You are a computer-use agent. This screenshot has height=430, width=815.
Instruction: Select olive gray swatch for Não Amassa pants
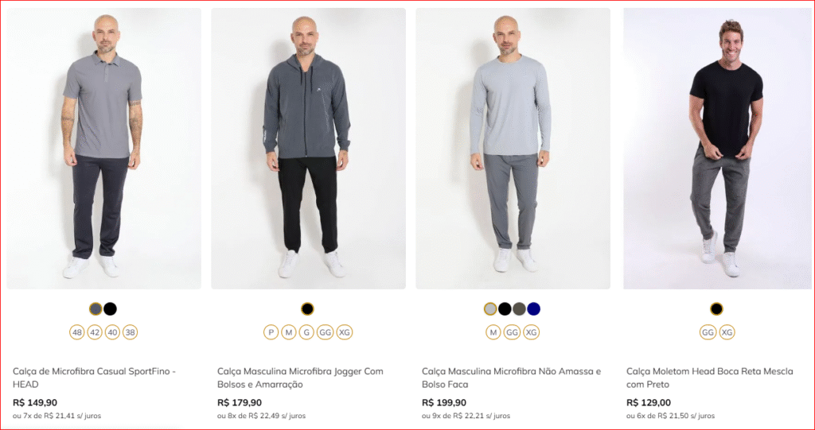coord(519,309)
